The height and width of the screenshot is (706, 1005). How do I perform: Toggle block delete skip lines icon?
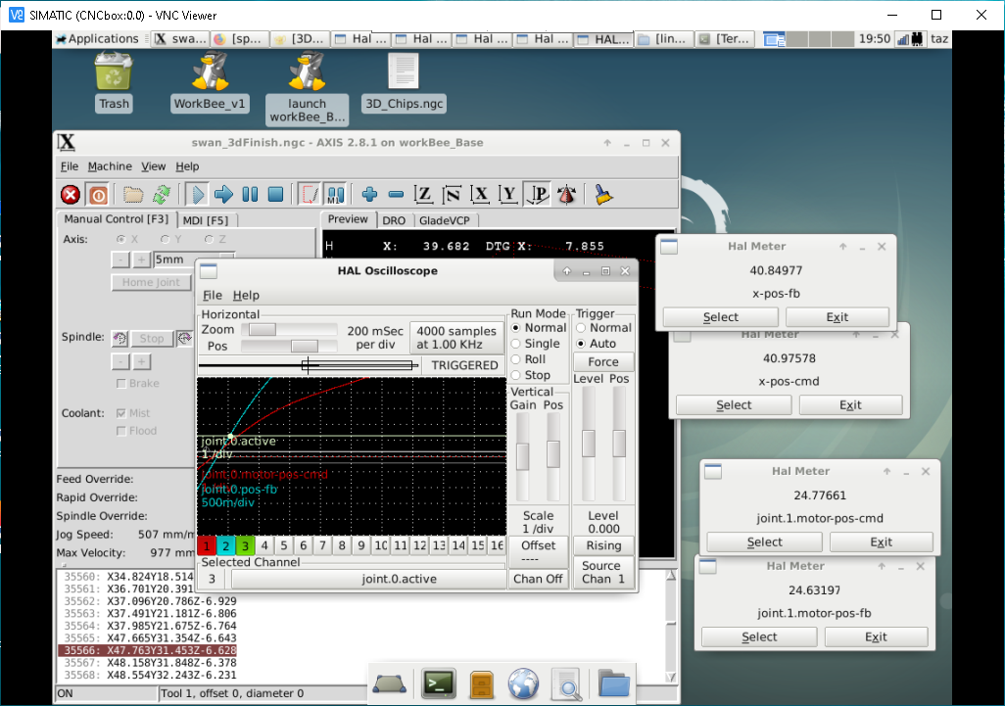tap(310, 194)
